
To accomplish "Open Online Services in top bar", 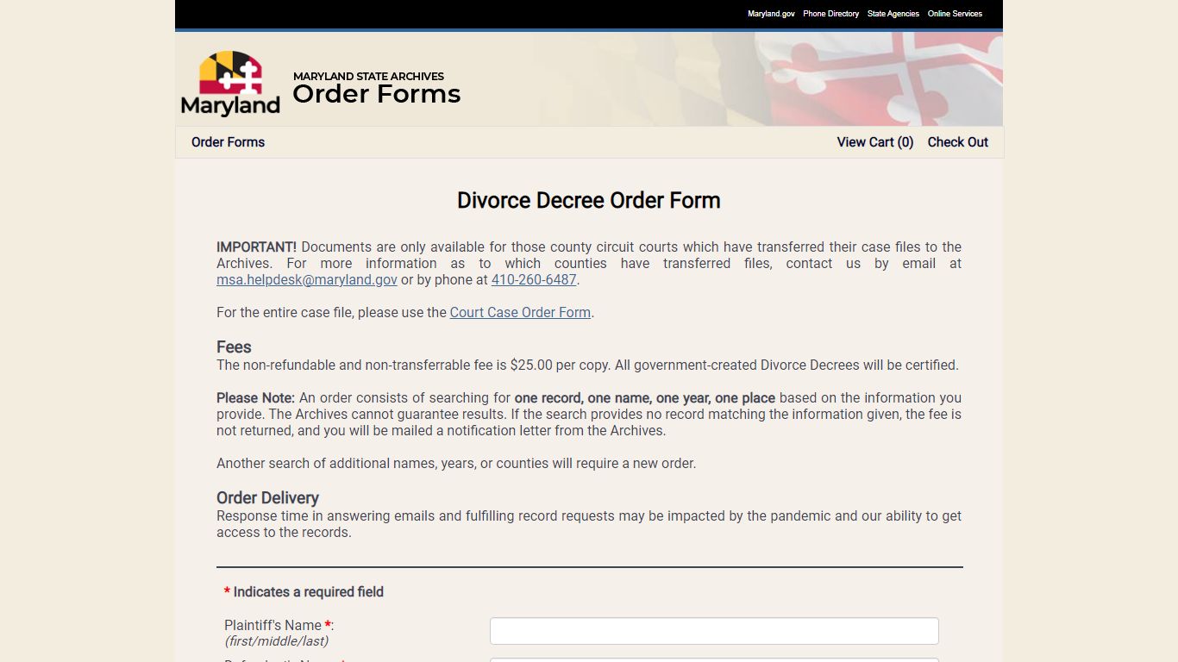I will coord(955,14).
